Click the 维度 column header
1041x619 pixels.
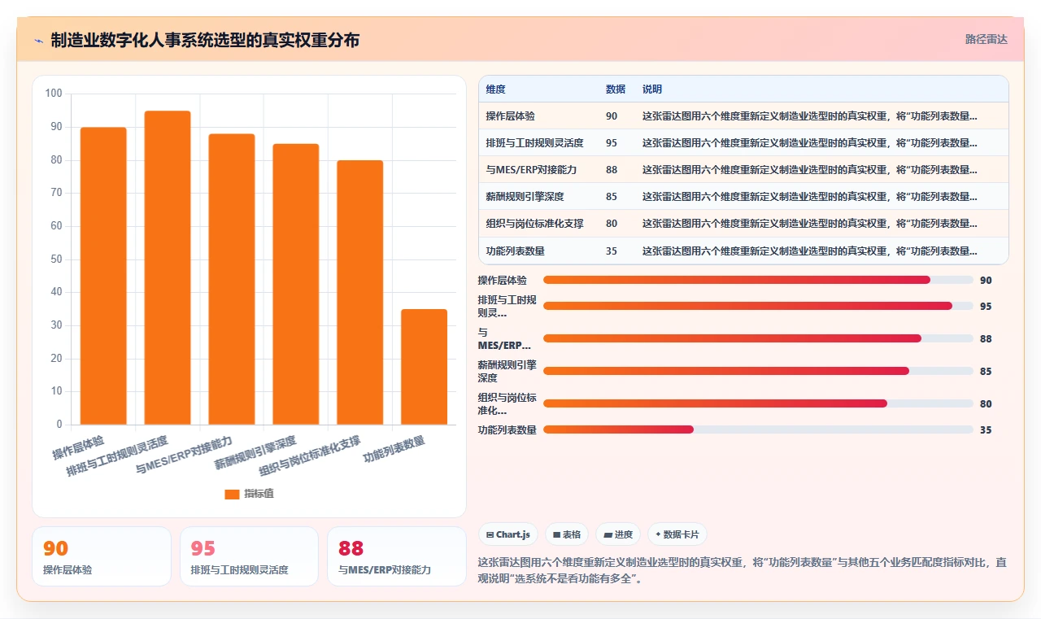tap(495, 89)
